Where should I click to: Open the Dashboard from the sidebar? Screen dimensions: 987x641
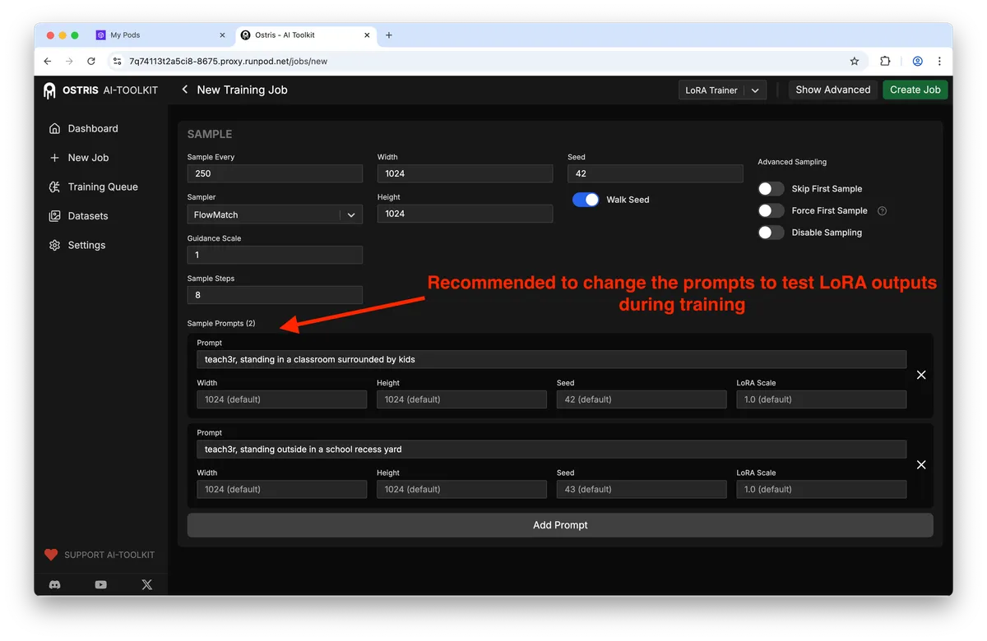point(91,128)
